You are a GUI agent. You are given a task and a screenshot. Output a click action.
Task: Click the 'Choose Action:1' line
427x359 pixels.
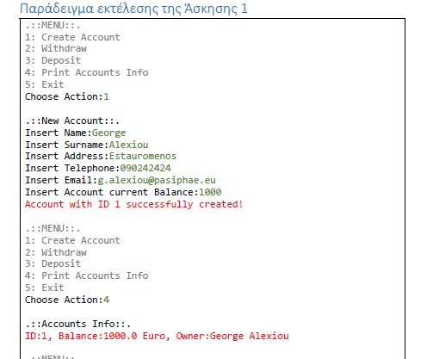67,96
